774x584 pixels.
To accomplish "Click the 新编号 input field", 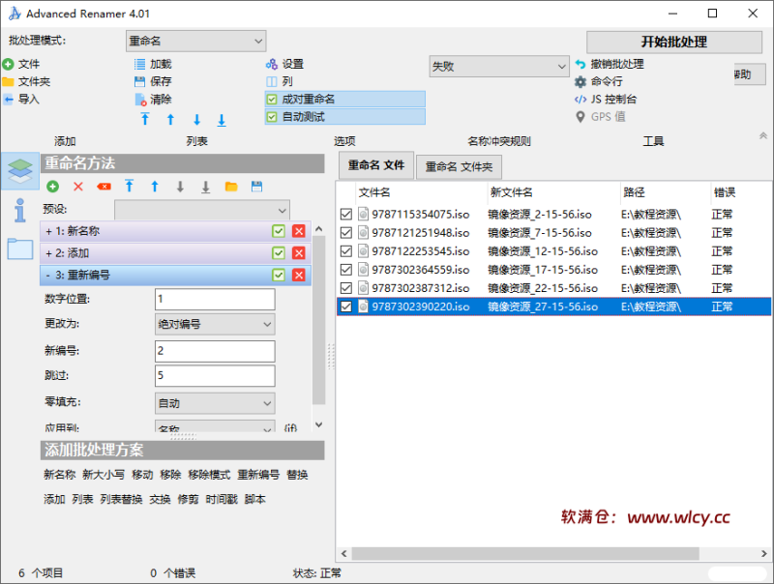I will (x=215, y=351).
